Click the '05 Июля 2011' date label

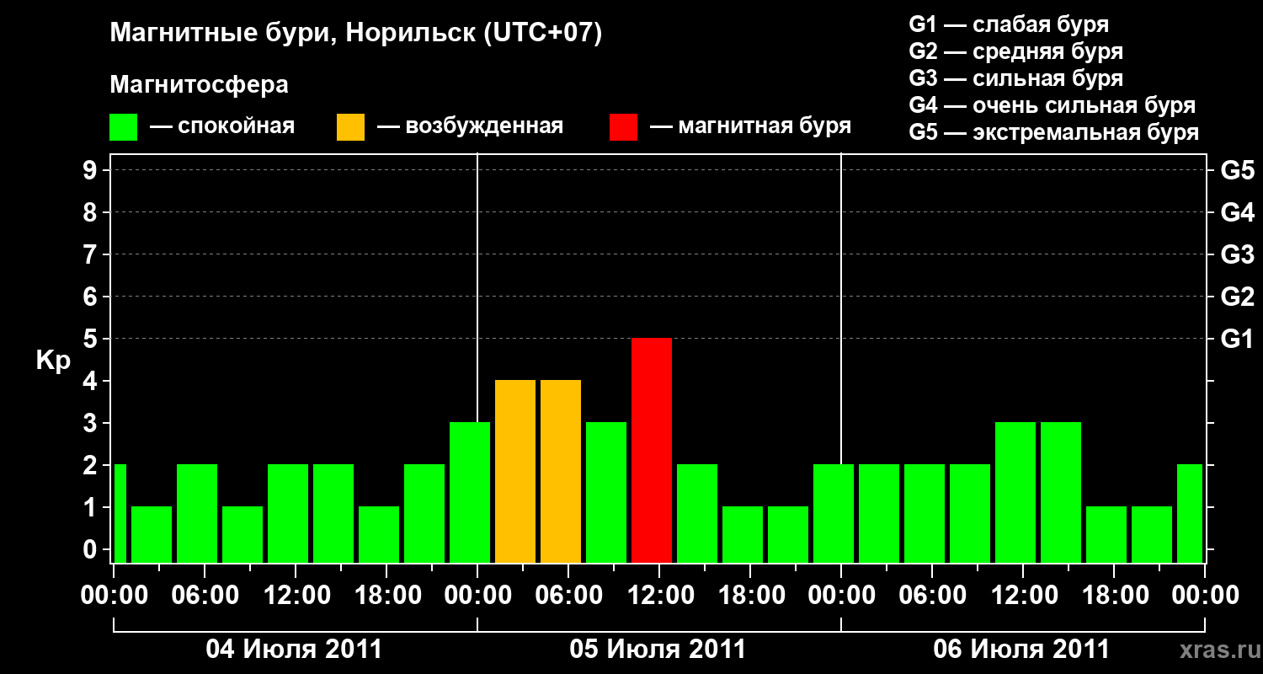[x=658, y=650]
